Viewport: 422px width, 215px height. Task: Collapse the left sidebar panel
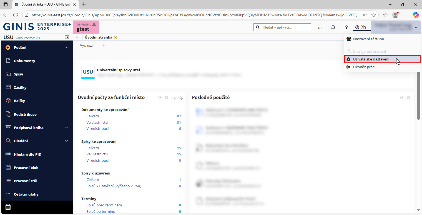(x=67, y=37)
